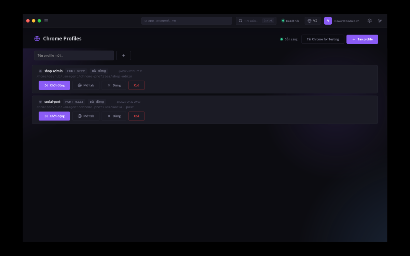Click the Ctrl+K shortcut badge
The height and width of the screenshot is (256, 410).
click(268, 21)
